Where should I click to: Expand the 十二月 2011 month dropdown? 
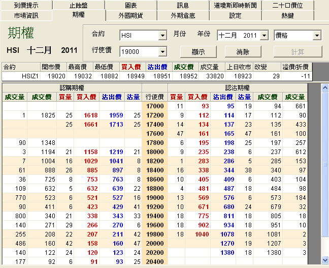coord(264,36)
